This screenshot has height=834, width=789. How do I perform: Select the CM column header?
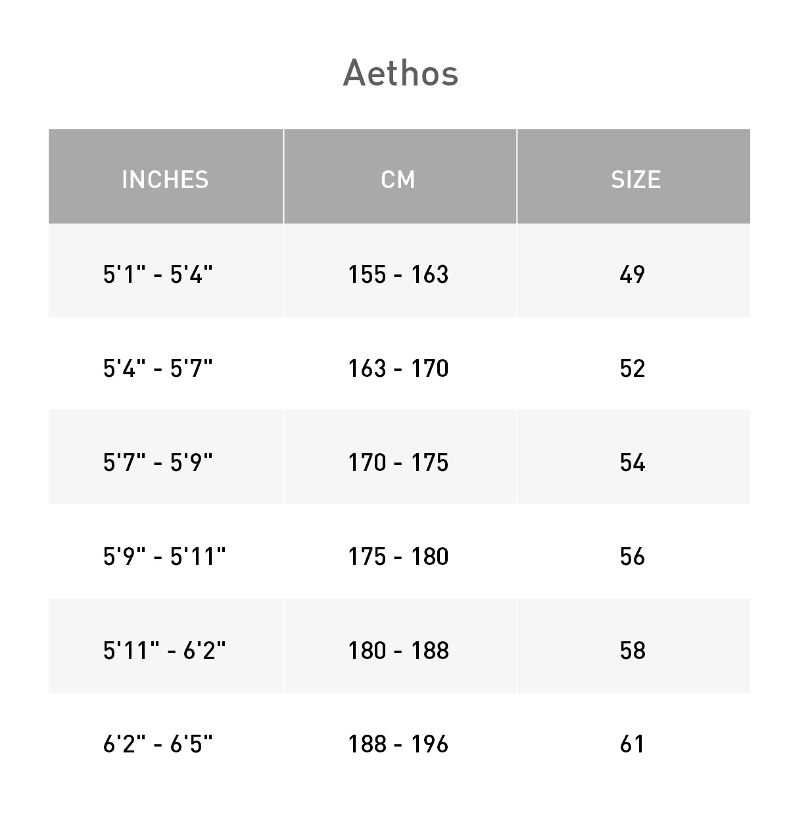398,180
